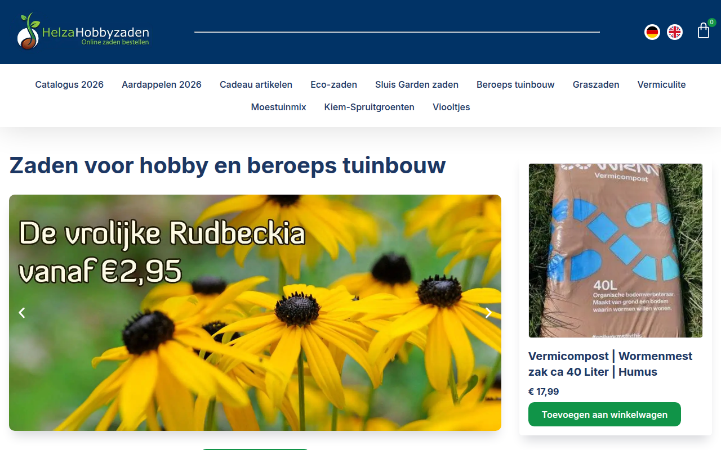Image resolution: width=721 pixels, height=450 pixels.
Task: Click the Vermicompost bag product image
Action: pos(616,250)
